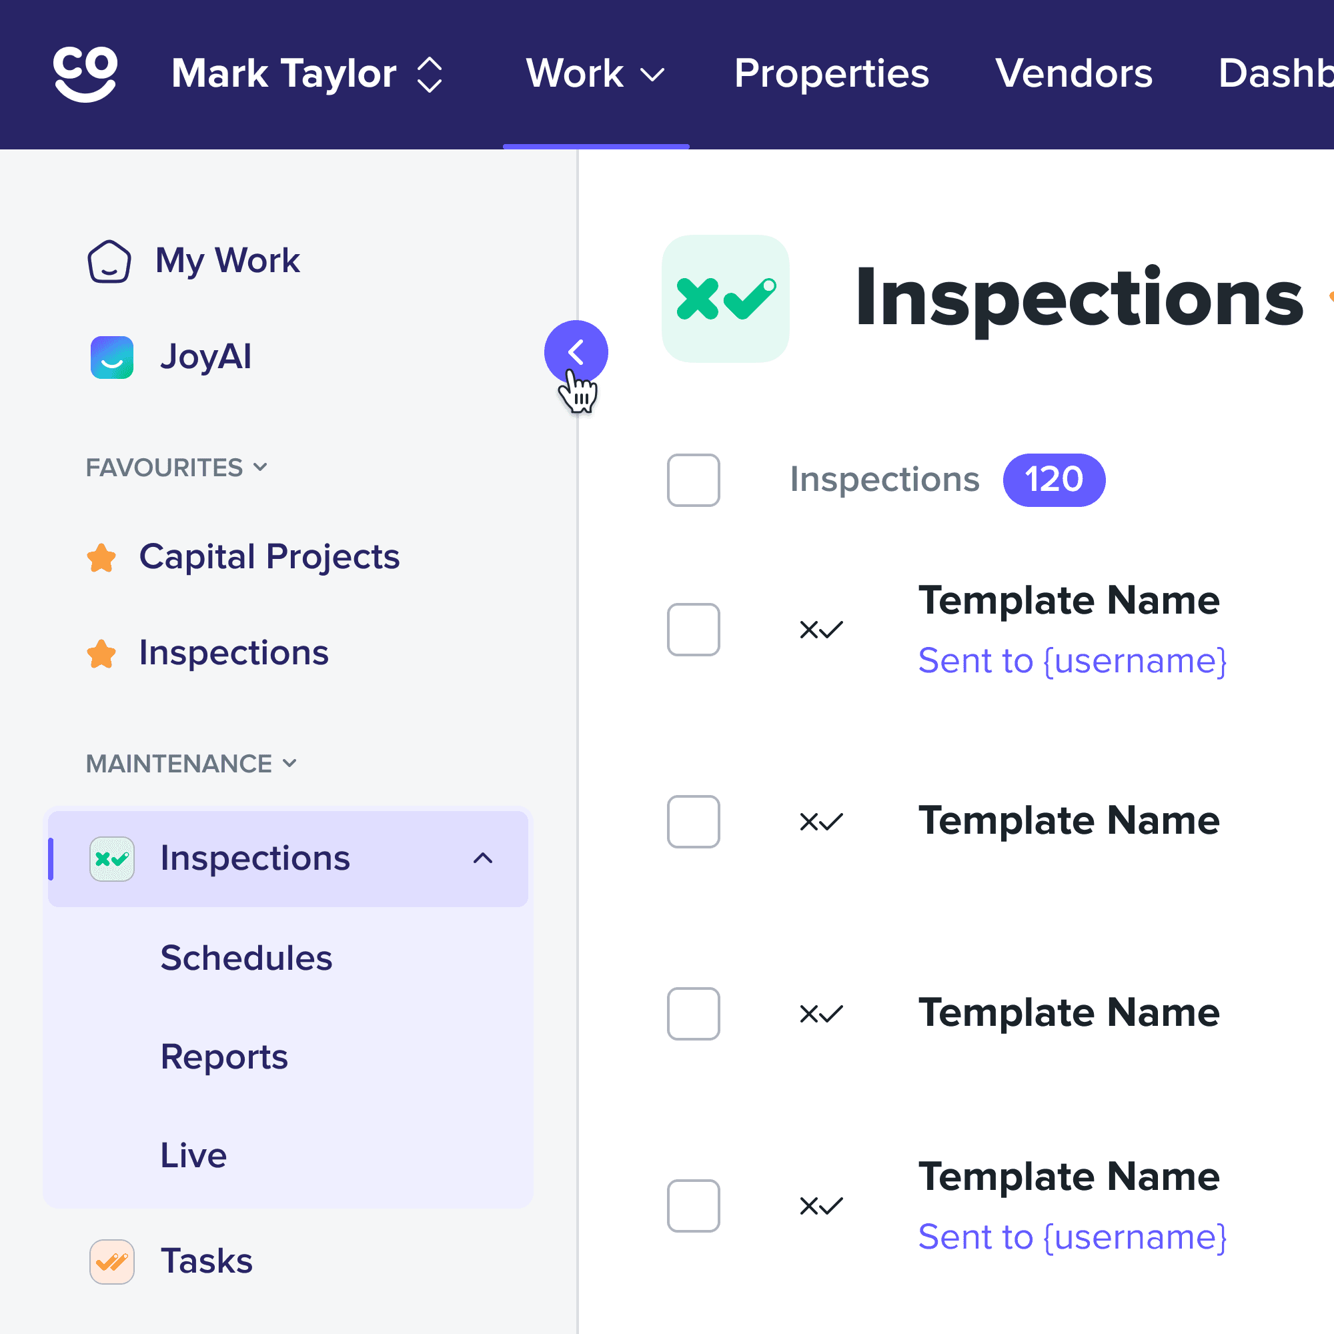Open the Mark Taylor account switcher
This screenshot has width=1334, height=1334.
click(x=307, y=74)
